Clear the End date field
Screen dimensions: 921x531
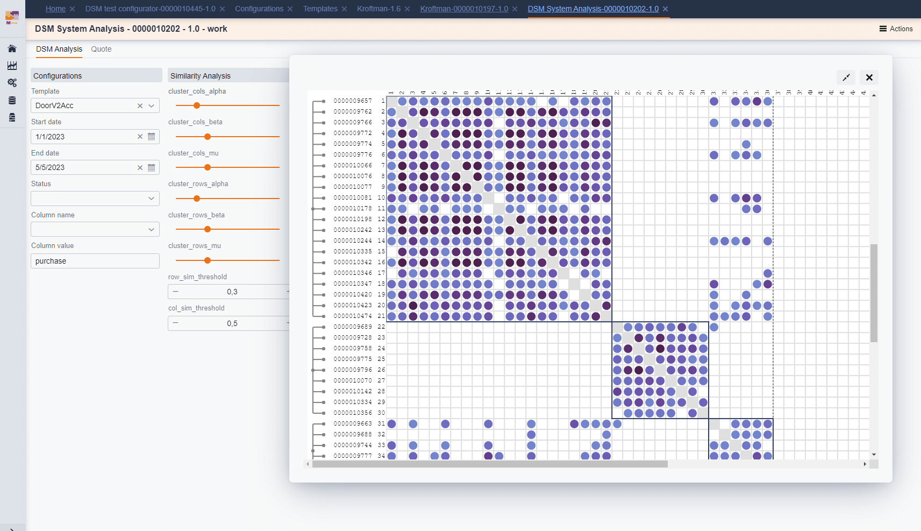140,167
